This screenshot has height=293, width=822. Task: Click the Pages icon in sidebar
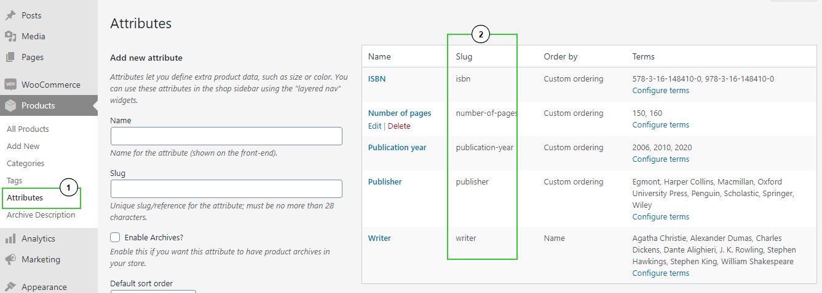(10, 57)
